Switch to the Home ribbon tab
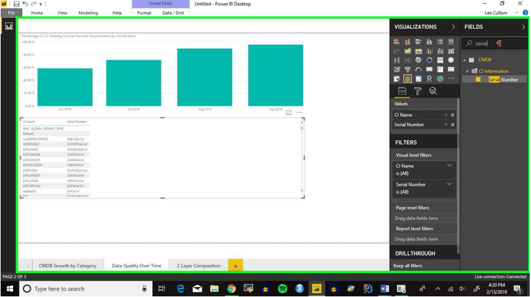This screenshot has height=297, width=531. pyautogui.click(x=37, y=13)
